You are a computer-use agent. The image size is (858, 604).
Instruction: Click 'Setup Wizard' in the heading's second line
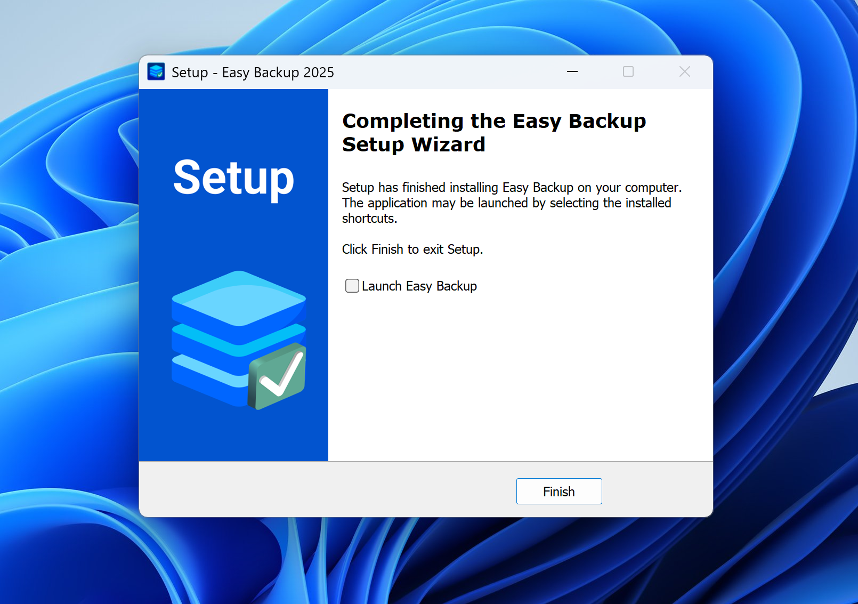pyautogui.click(x=414, y=144)
